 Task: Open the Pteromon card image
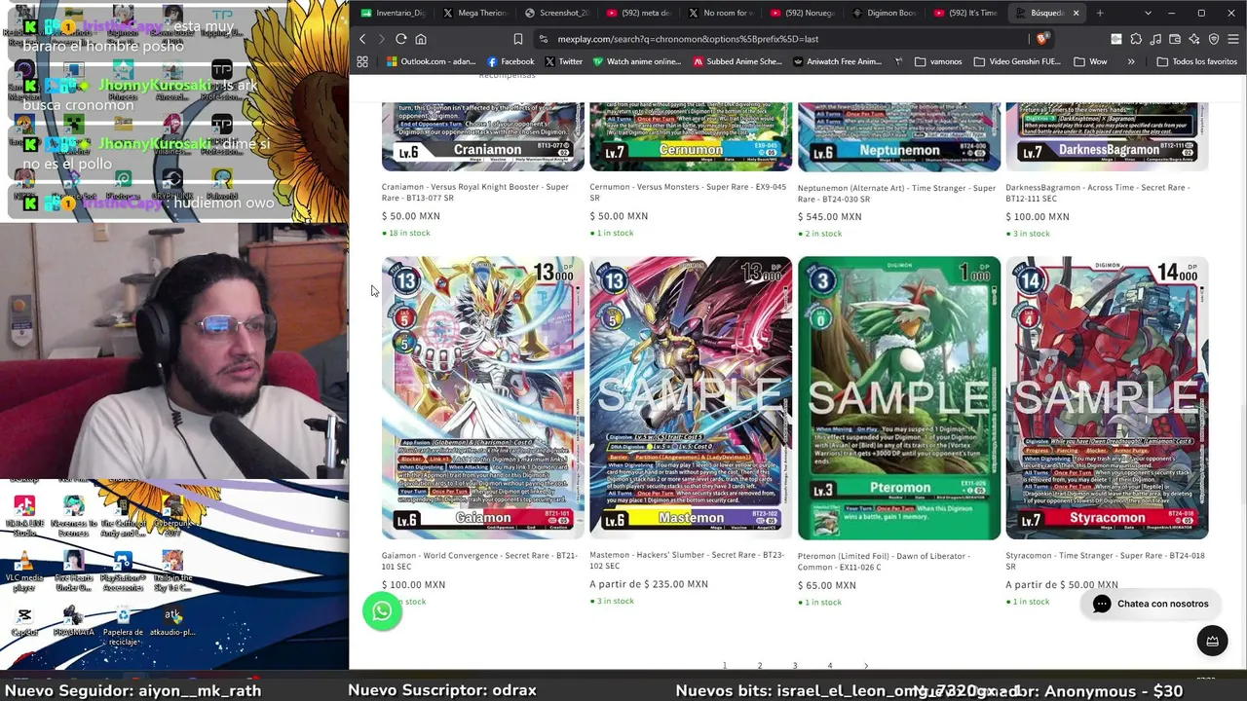click(x=899, y=398)
